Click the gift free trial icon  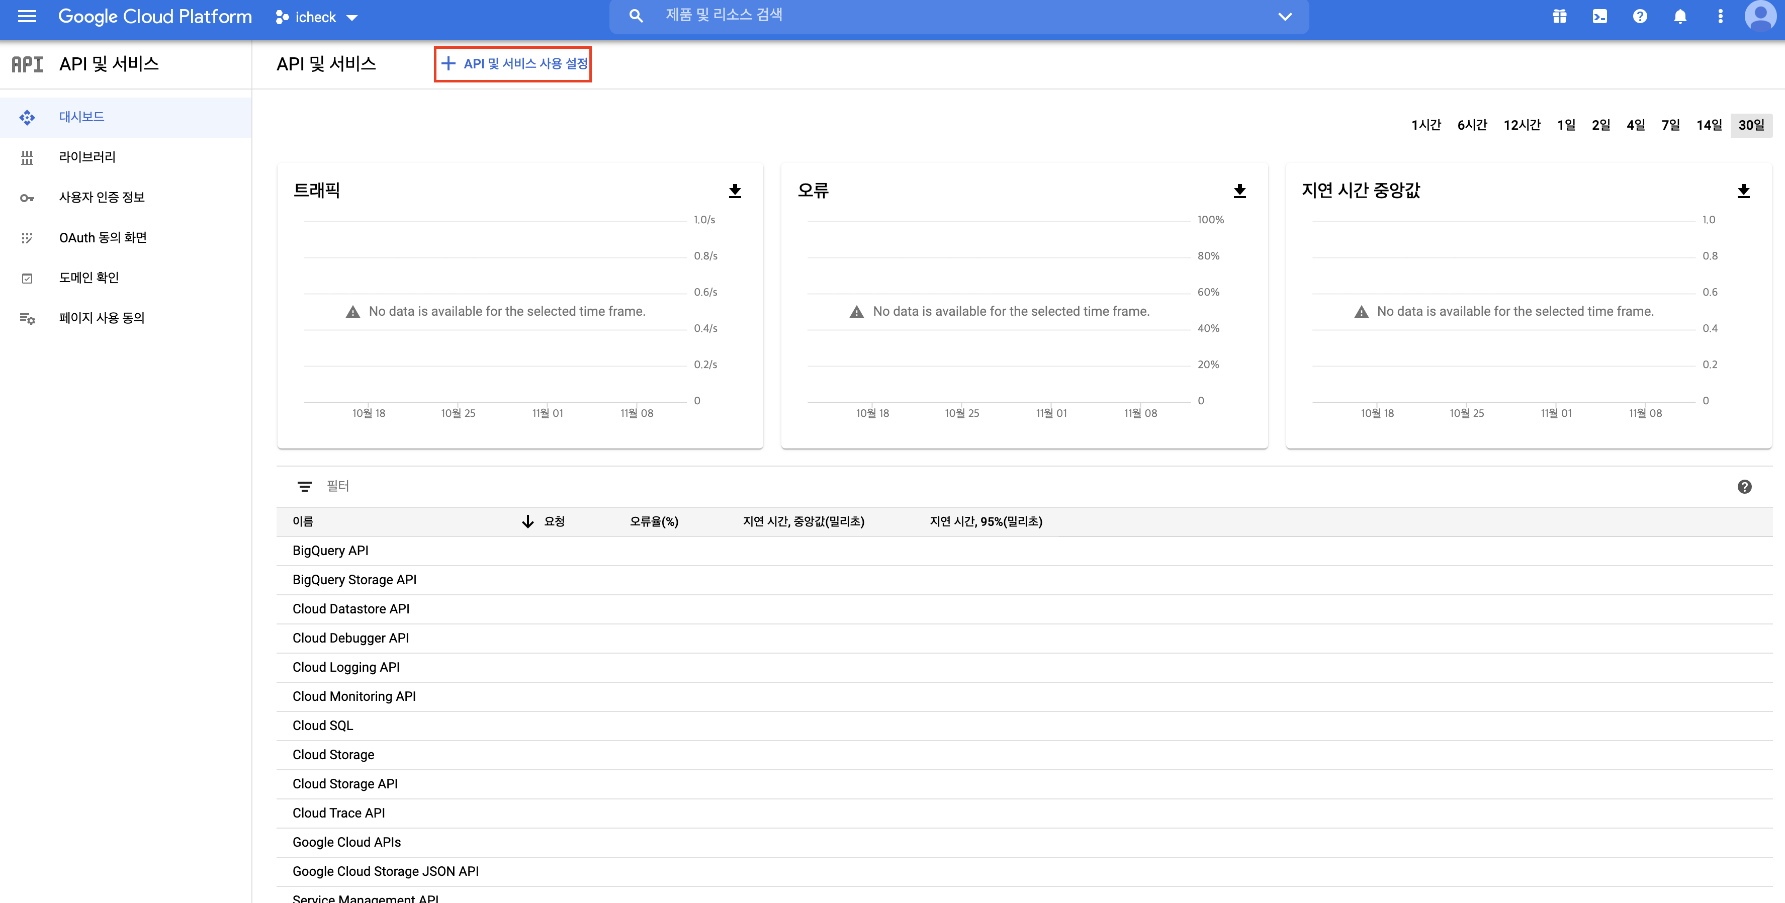(x=1559, y=17)
